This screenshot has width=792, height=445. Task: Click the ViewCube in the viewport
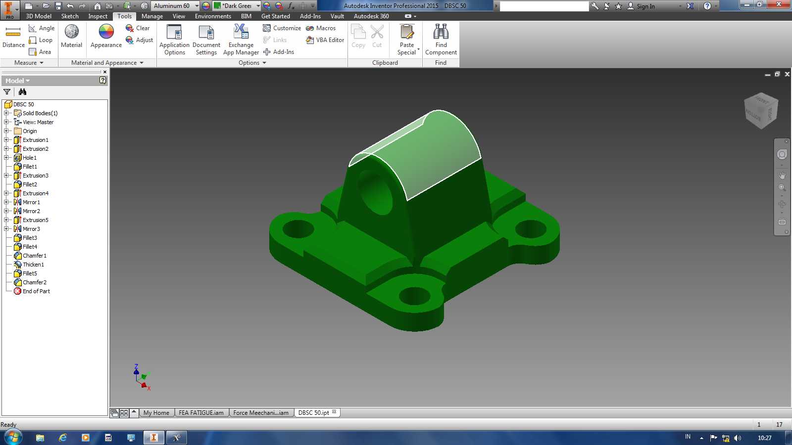point(761,111)
